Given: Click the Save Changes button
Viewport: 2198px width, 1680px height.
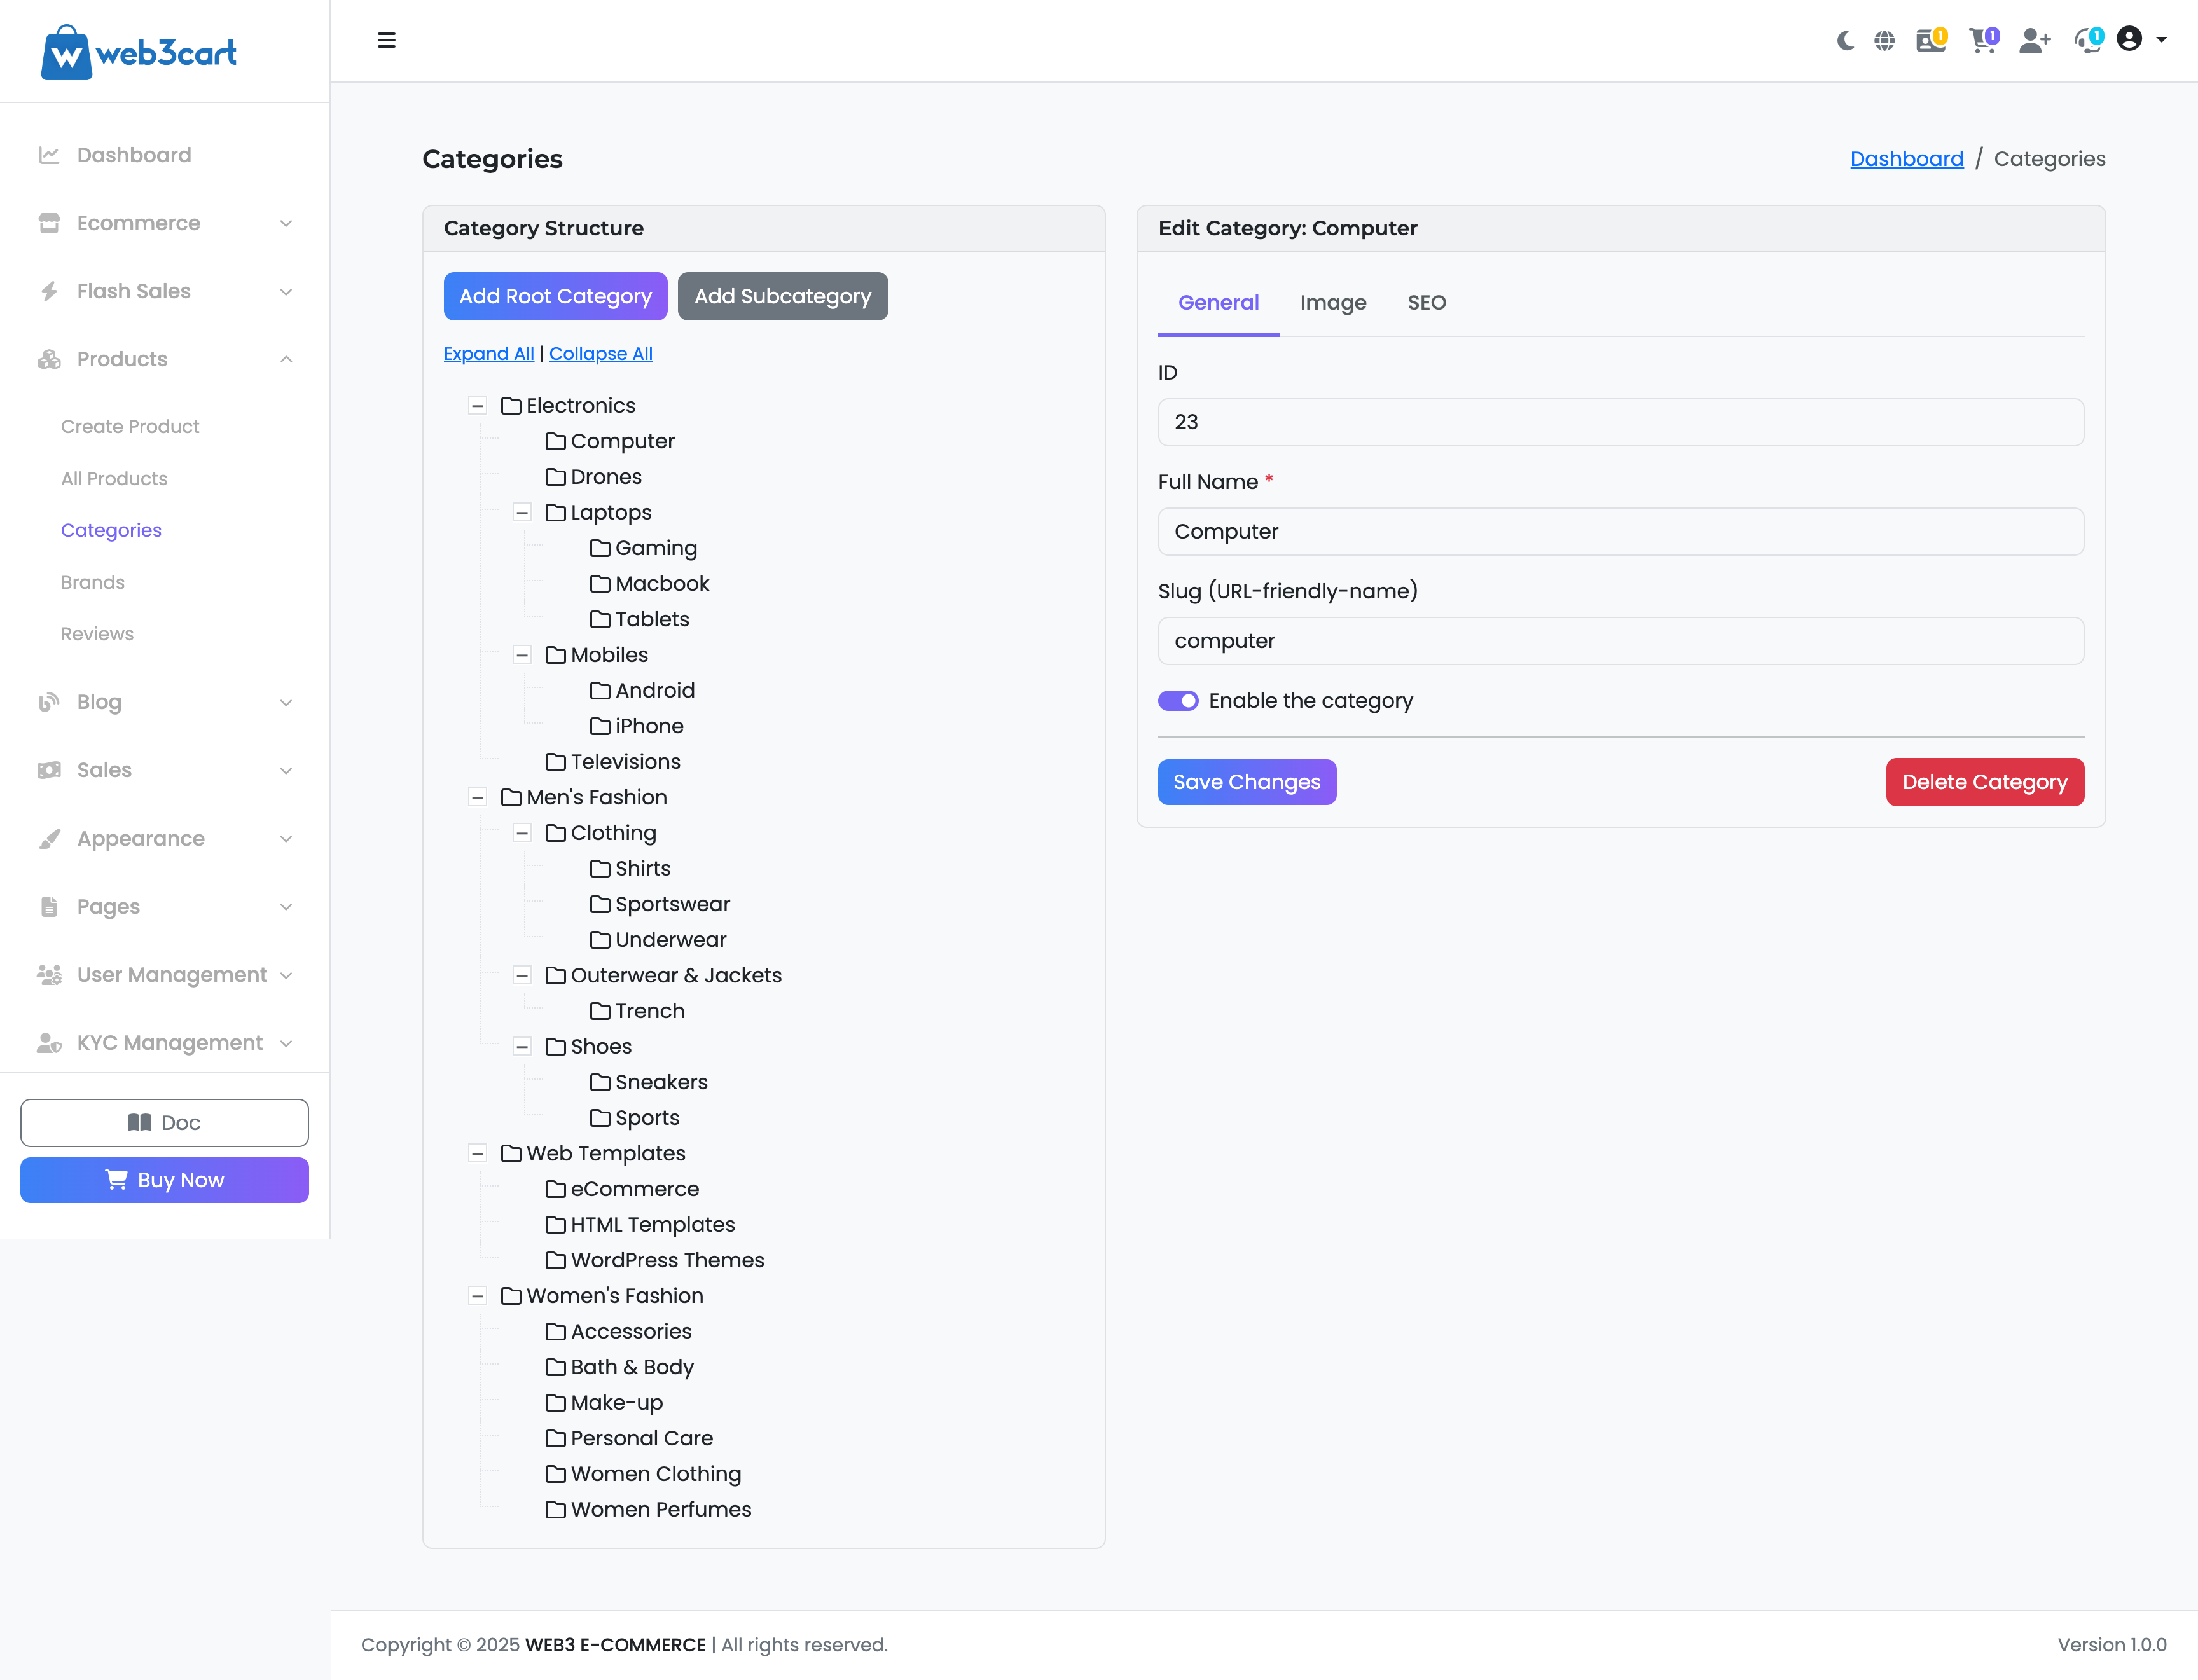Looking at the screenshot, I should pos(1246,782).
